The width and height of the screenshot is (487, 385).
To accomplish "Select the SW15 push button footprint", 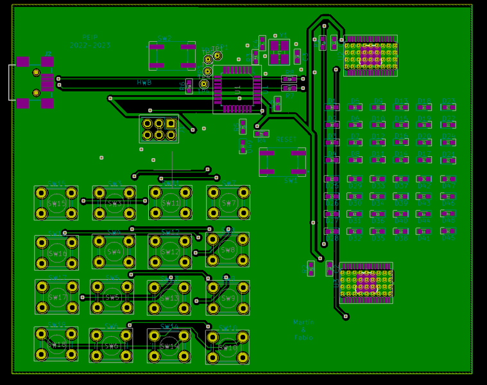I will tap(56, 203).
